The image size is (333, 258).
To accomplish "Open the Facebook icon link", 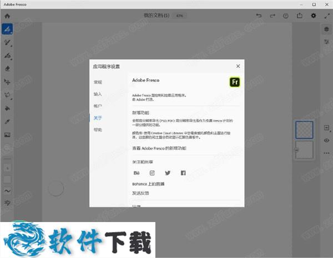I will 183,173.
